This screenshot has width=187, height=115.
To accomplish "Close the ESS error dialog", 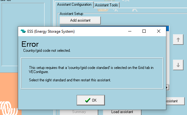I will (x=159, y=31).
